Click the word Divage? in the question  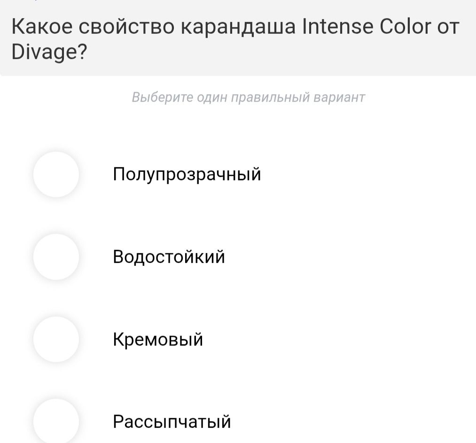click(x=49, y=52)
